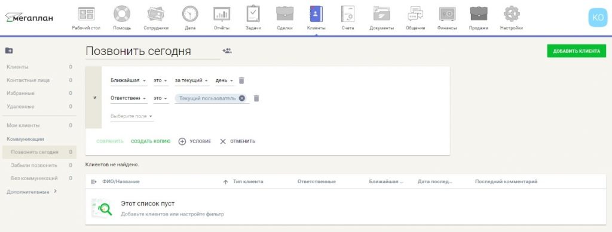
Task: Click the Тип клиента column header
Action: pyautogui.click(x=248, y=182)
